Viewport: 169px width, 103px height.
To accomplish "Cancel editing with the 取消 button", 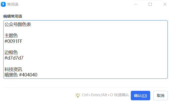I will point(160,95).
